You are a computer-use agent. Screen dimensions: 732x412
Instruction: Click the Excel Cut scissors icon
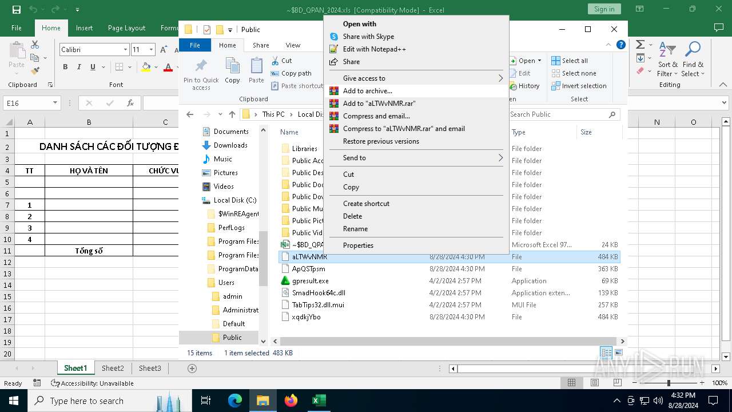tap(35, 45)
